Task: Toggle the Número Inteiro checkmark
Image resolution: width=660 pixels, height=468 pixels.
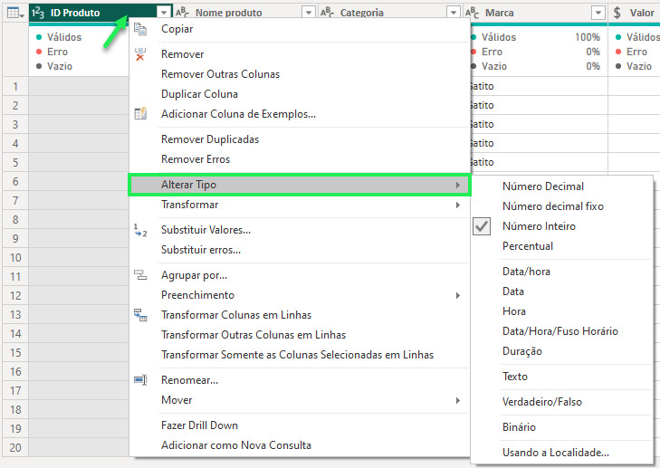Action: 482,226
